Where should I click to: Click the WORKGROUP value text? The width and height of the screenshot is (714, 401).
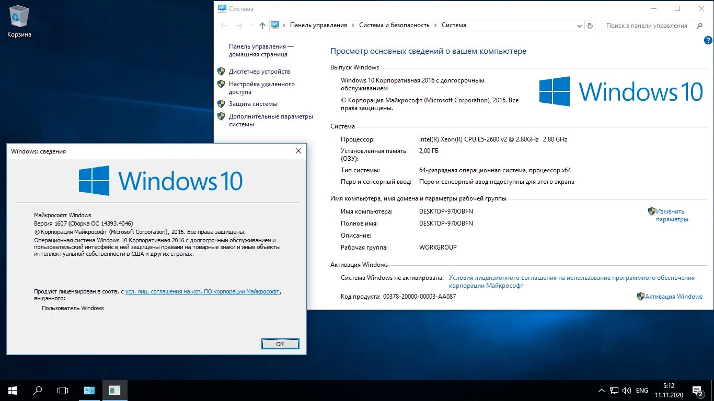[x=438, y=247]
